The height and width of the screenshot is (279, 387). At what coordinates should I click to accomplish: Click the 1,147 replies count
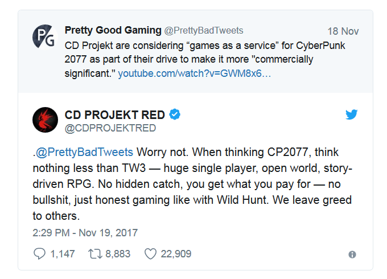click(x=62, y=254)
